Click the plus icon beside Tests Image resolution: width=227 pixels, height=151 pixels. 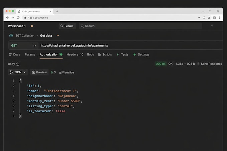pyautogui.click(x=118, y=54)
